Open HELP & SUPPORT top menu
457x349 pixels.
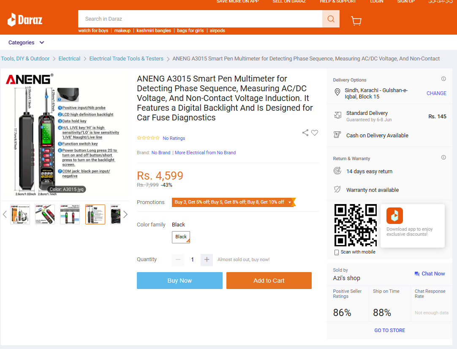pos(338,1)
